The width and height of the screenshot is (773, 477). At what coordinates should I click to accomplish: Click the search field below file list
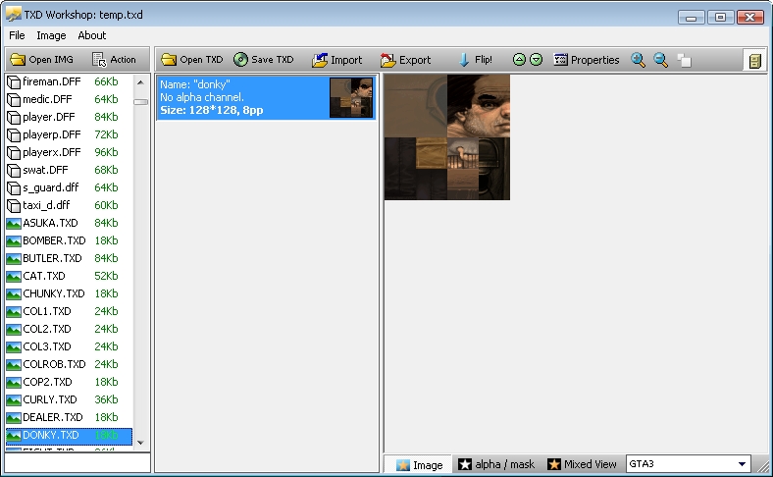click(77, 462)
